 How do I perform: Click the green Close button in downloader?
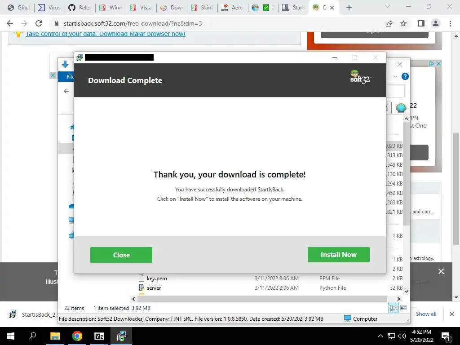click(121, 255)
